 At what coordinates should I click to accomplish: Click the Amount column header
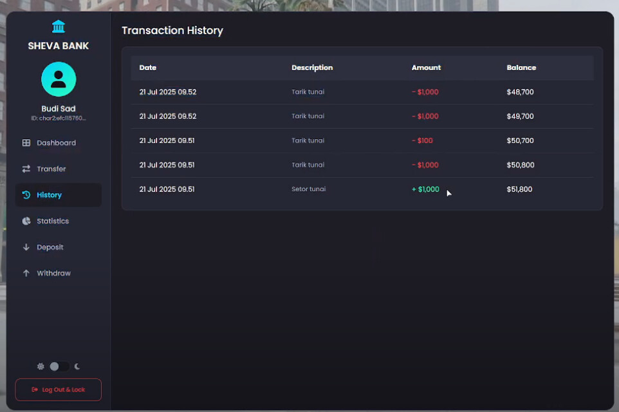[426, 68]
